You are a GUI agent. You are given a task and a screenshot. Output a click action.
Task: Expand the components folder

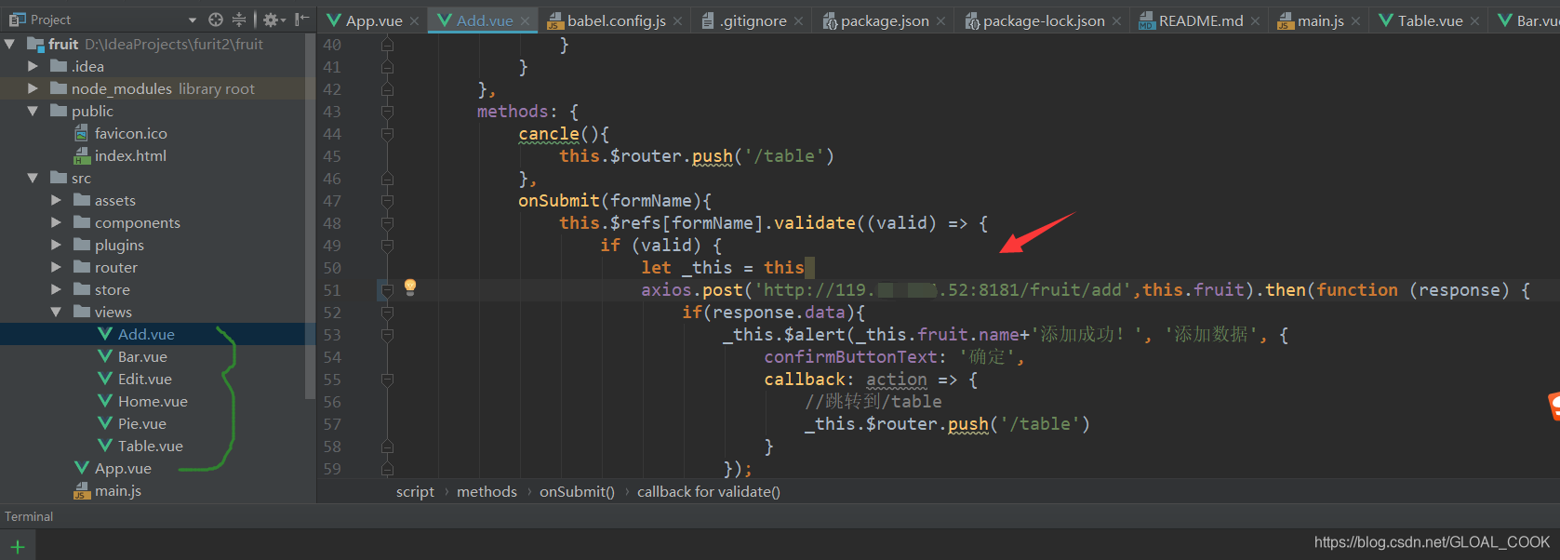tap(57, 222)
